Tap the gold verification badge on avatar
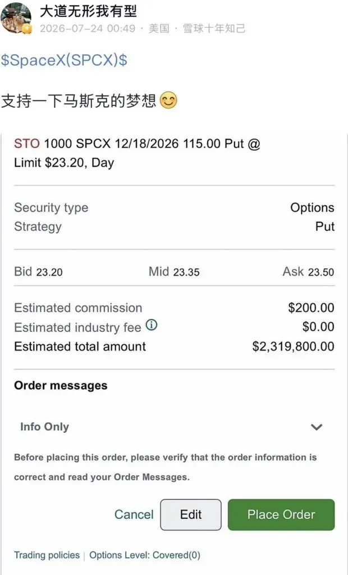This screenshot has width=348, height=575. [x=28, y=29]
